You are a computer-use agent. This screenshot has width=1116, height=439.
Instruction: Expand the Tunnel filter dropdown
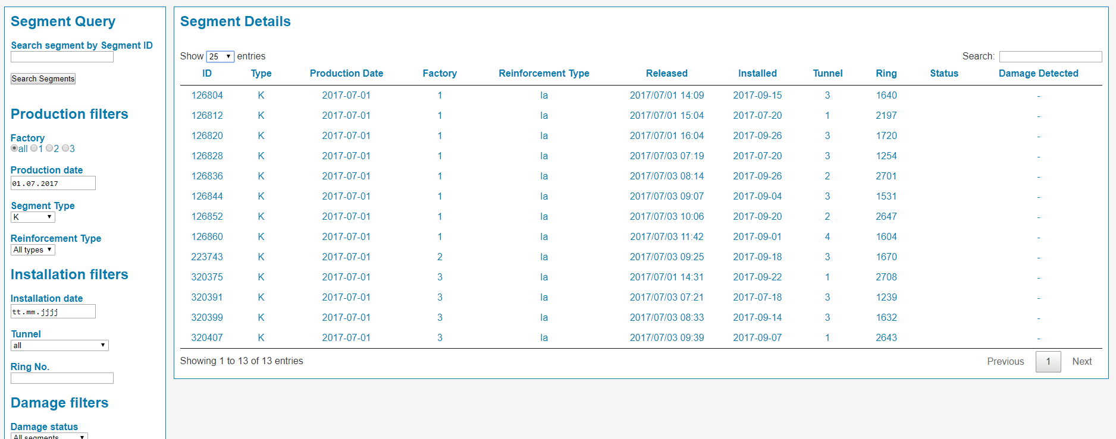coord(59,346)
